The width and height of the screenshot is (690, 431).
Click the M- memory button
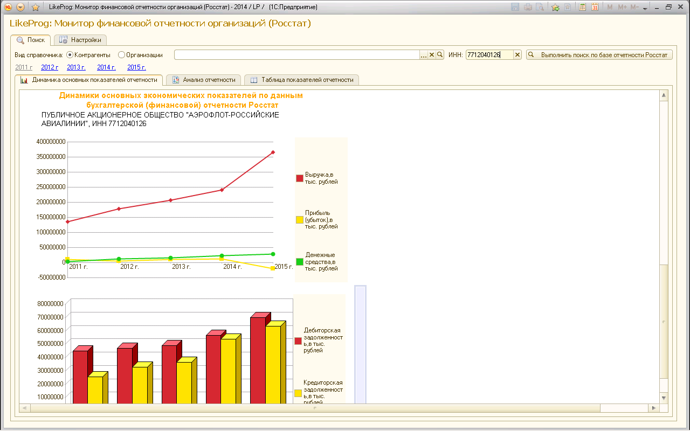(634, 7)
